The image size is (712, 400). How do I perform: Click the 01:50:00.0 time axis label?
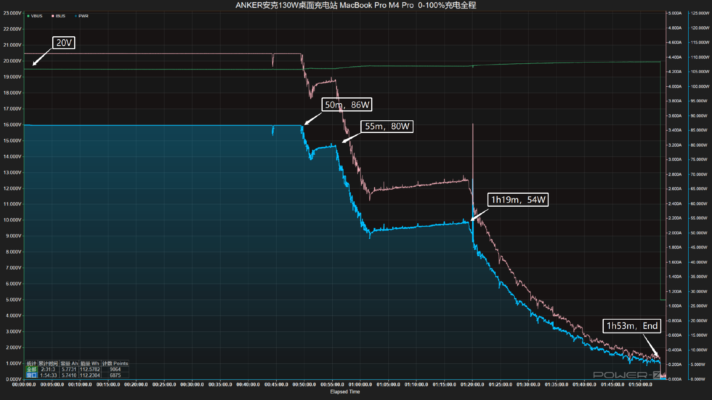[x=640, y=385]
